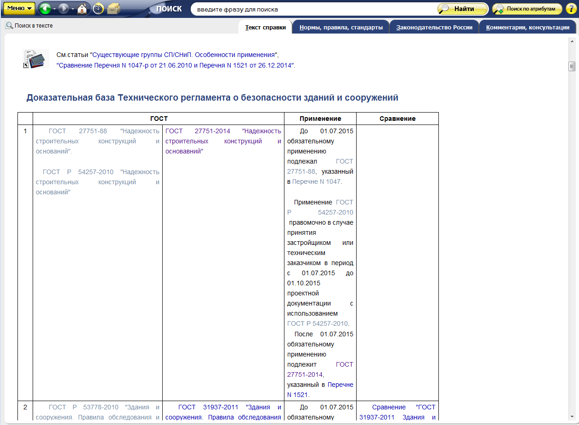This screenshot has height=425, width=579.
Task: Click the document icon beside См.статьи
Action: click(x=36, y=59)
